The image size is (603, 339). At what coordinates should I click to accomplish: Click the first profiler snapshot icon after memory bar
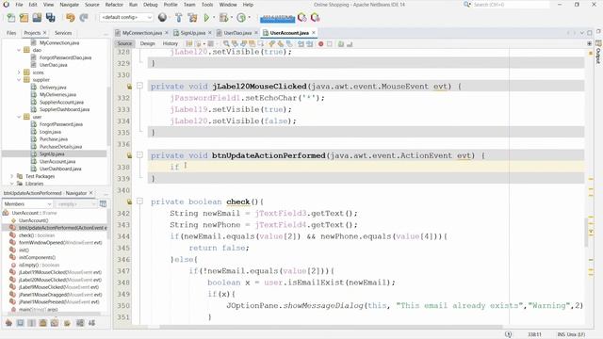tap(302, 17)
